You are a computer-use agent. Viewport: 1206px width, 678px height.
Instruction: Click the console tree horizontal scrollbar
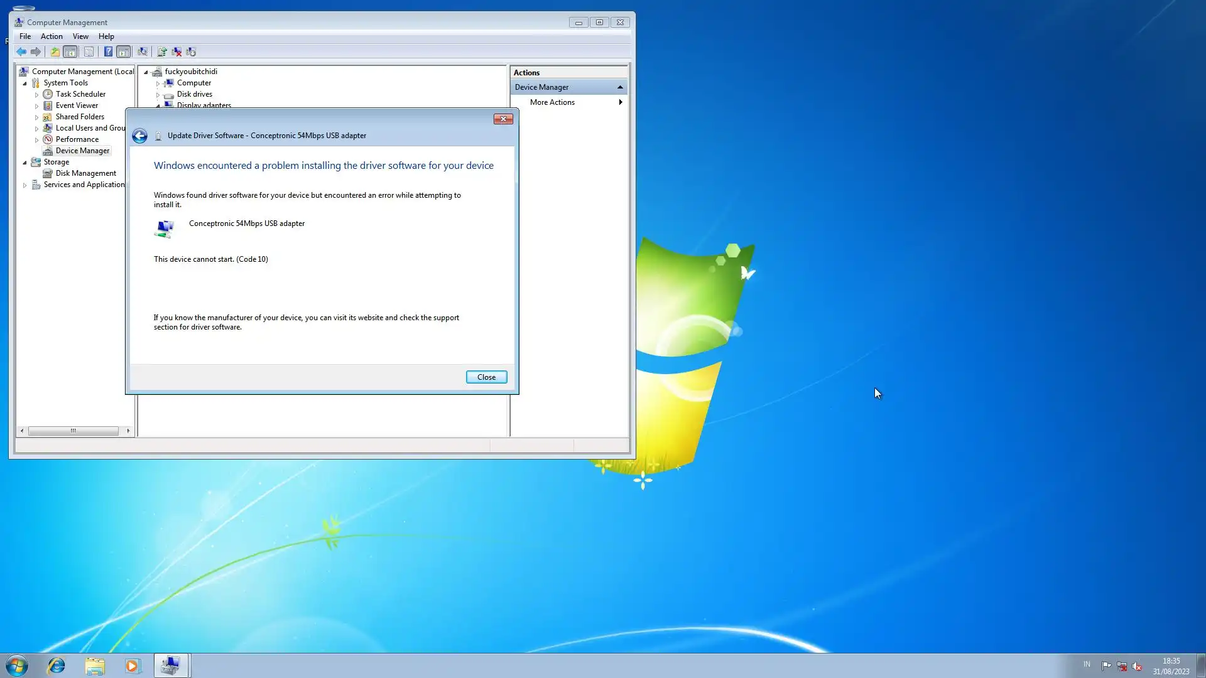click(x=73, y=431)
